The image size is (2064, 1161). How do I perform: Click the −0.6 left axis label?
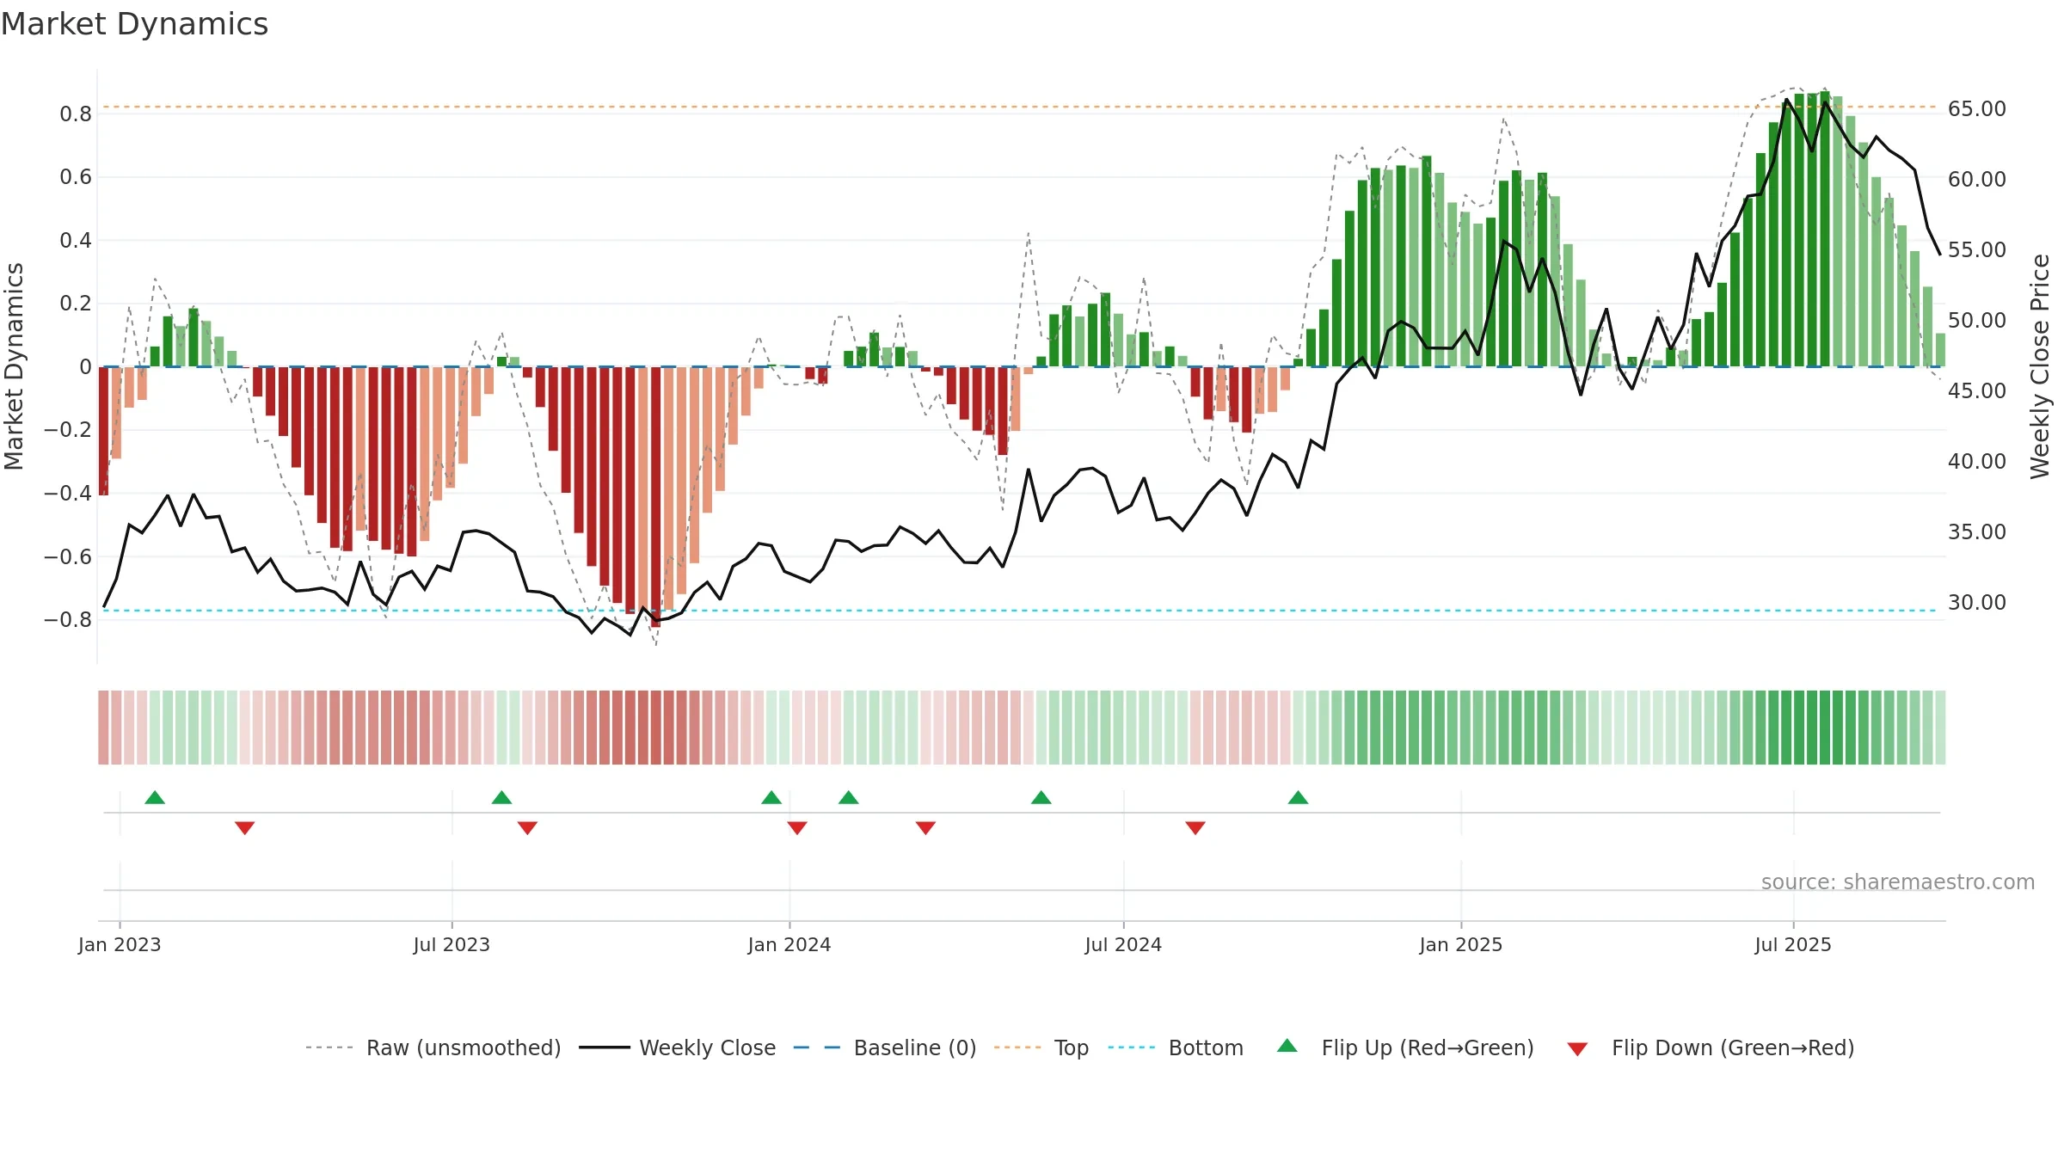click(x=68, y=556)
